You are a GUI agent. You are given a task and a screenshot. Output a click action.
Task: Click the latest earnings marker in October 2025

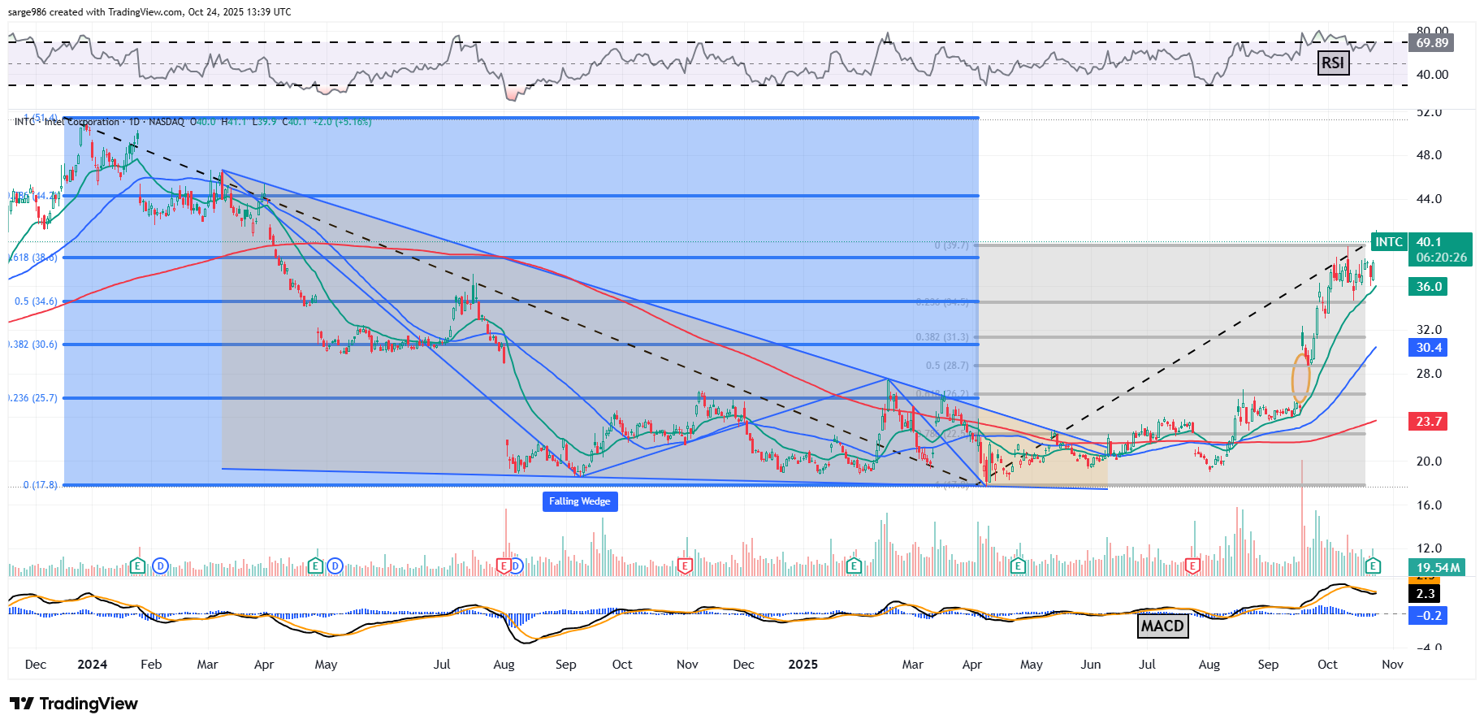tap(1373, 565)
